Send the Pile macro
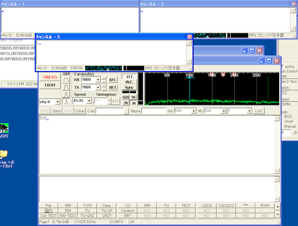 point(48,205)
